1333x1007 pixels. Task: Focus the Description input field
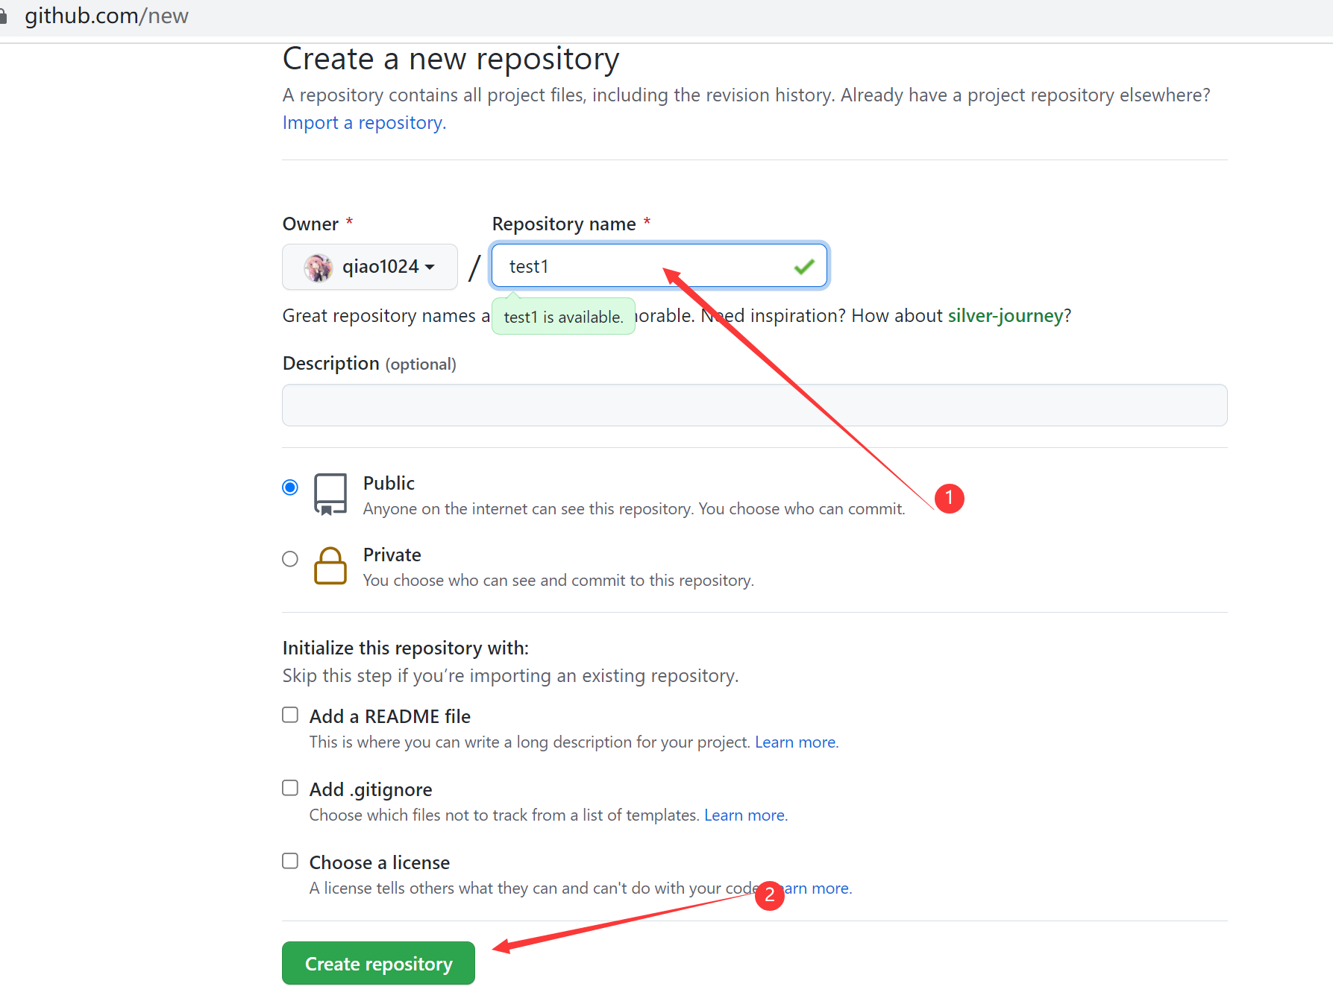tap(755, 405)
